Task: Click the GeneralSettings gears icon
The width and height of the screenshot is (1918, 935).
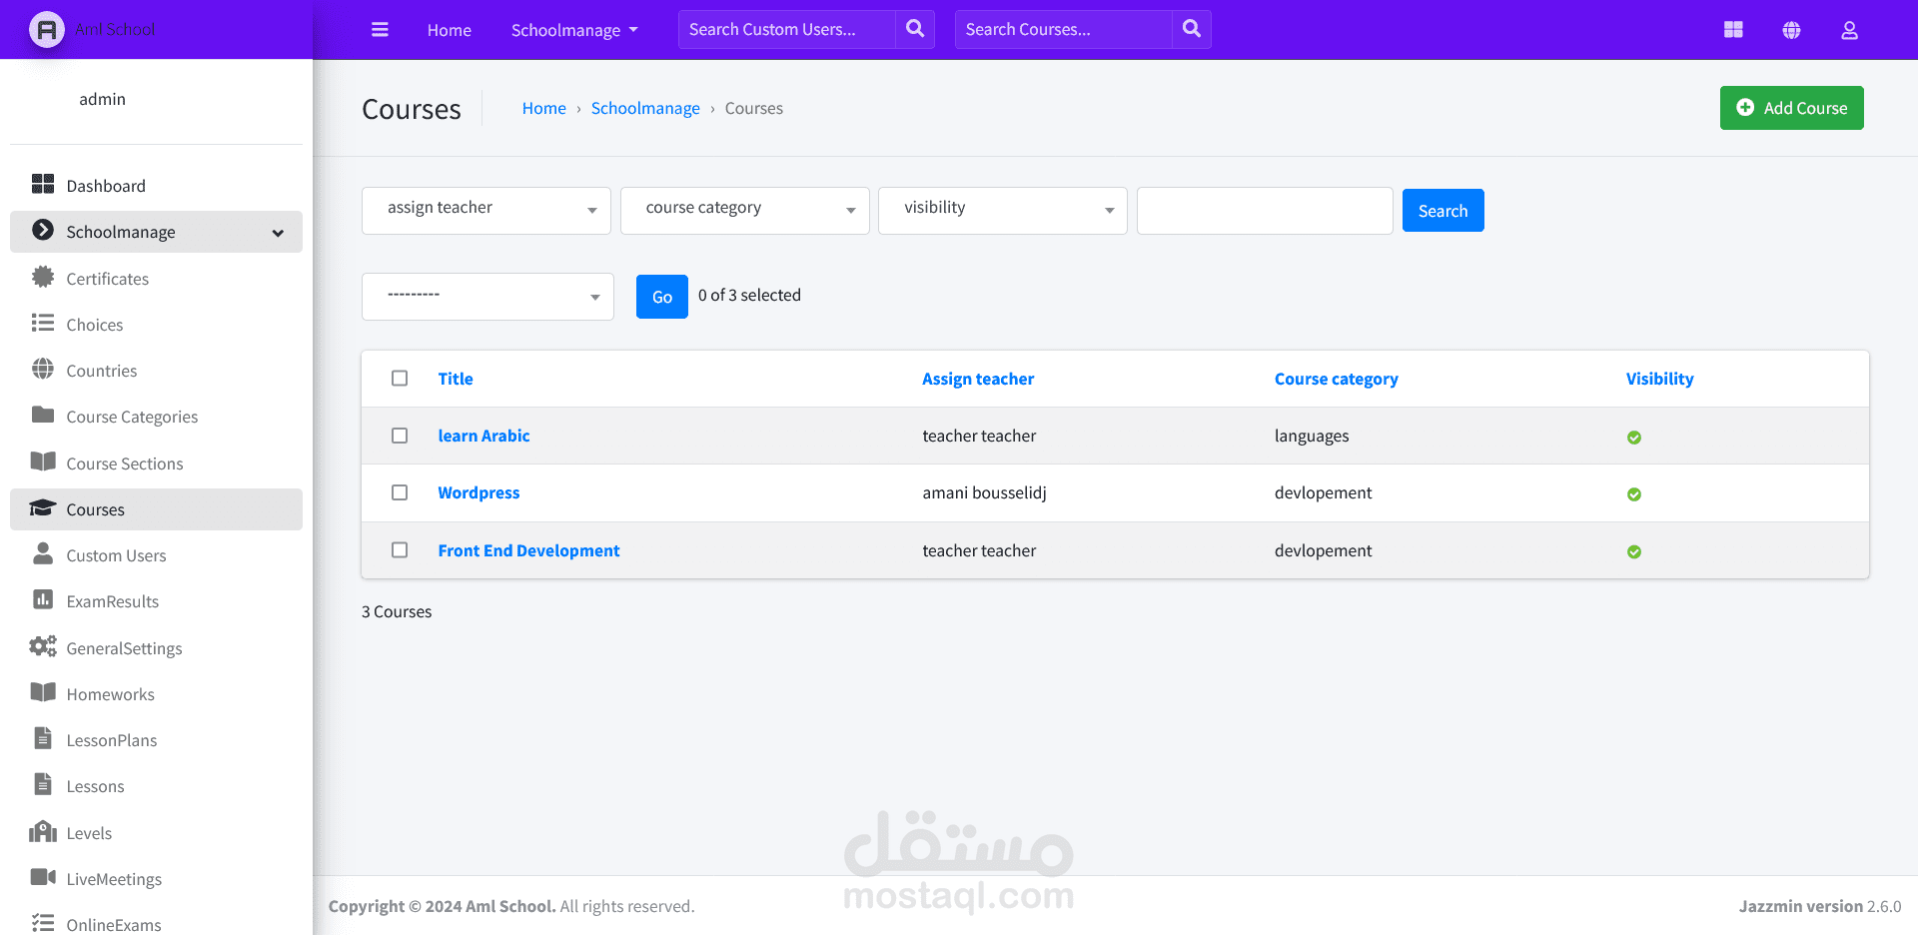Action: (x=43, y=646)
